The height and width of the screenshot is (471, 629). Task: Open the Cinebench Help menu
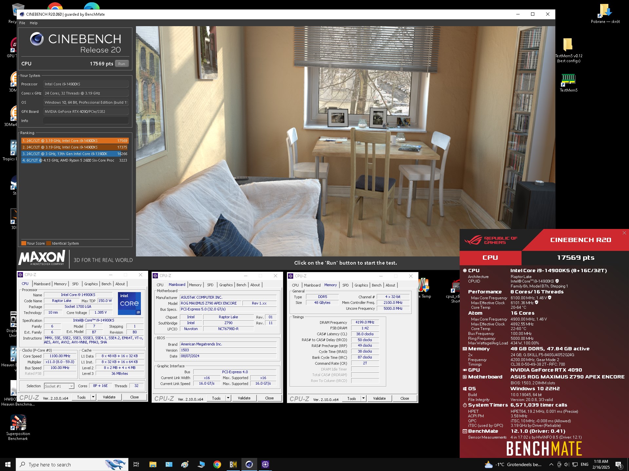34,23
